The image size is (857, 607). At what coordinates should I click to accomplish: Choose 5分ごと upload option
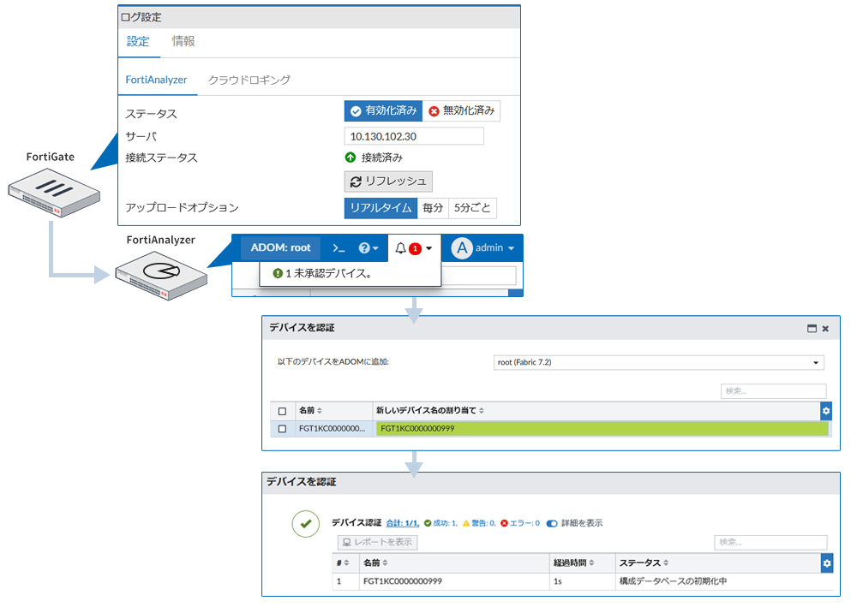(x=472, y=208)
